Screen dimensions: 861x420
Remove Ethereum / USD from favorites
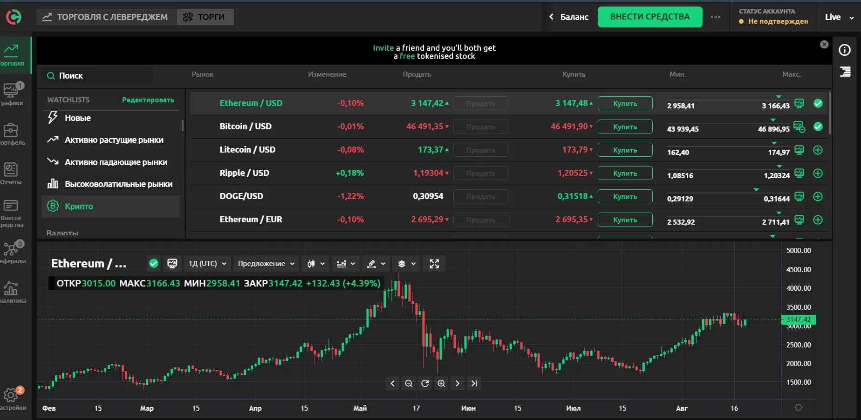coord(818,103)
